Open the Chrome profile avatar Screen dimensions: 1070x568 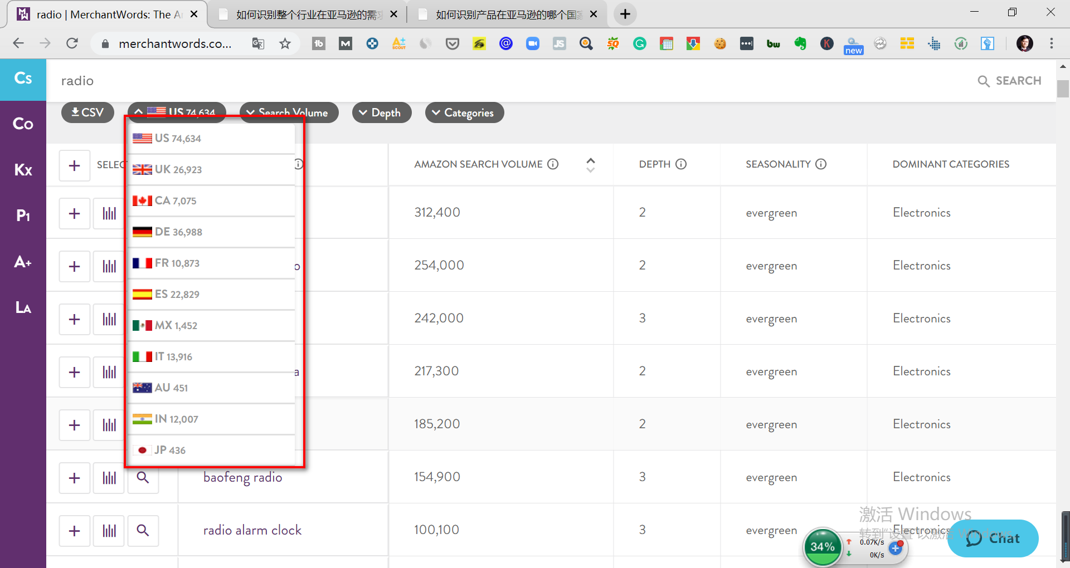1025,43
